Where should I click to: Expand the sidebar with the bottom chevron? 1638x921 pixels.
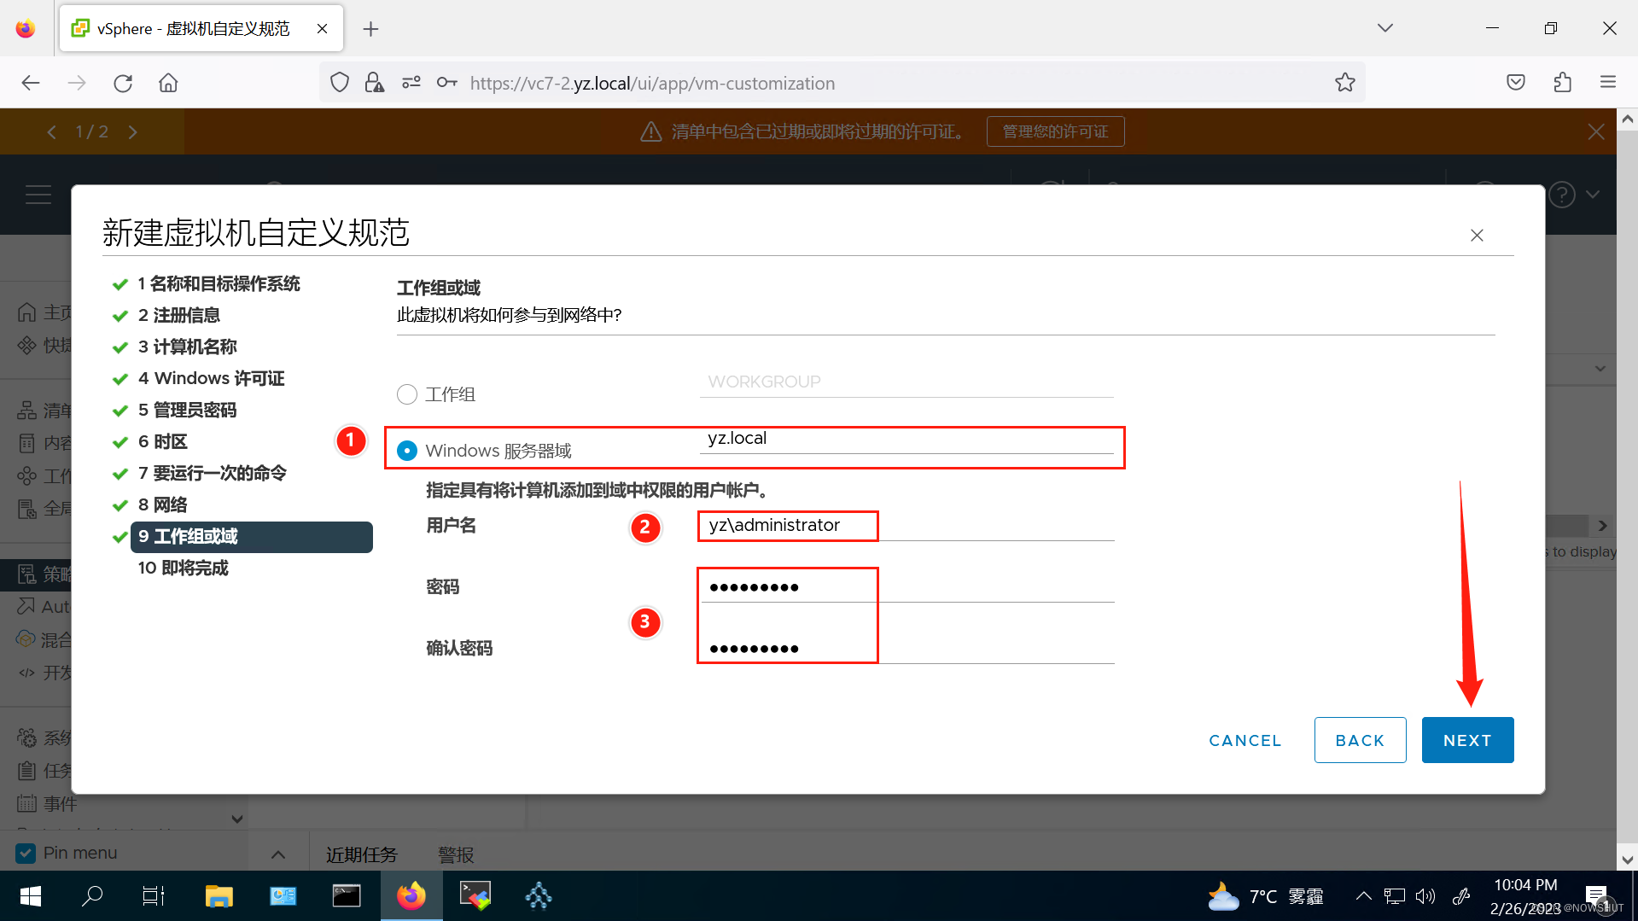coord(237,819)
